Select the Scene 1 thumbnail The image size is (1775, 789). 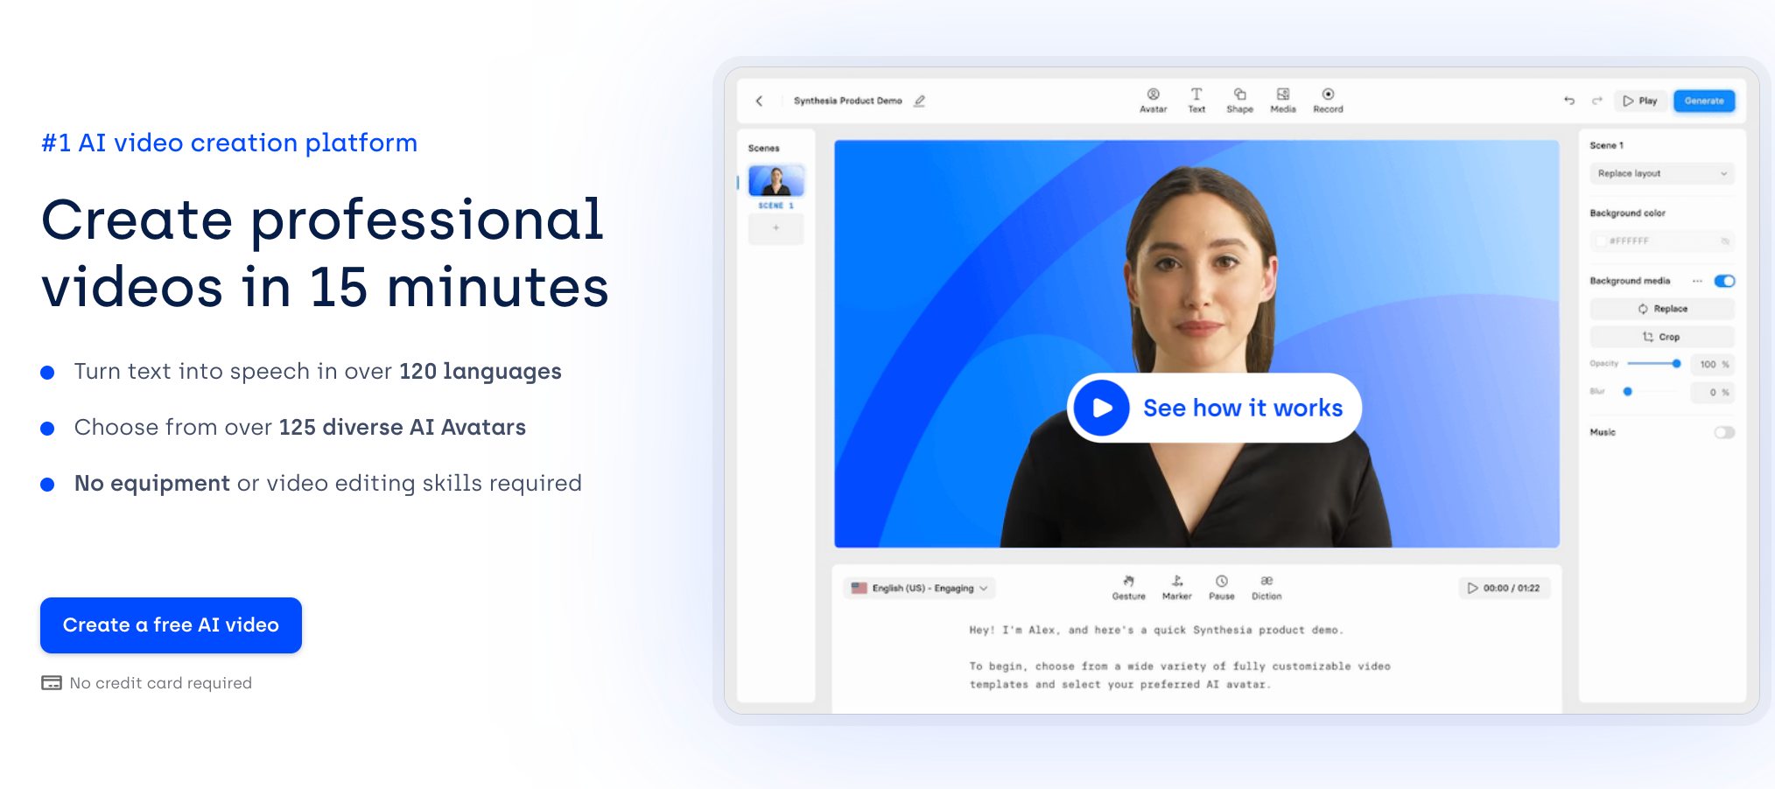775,181
